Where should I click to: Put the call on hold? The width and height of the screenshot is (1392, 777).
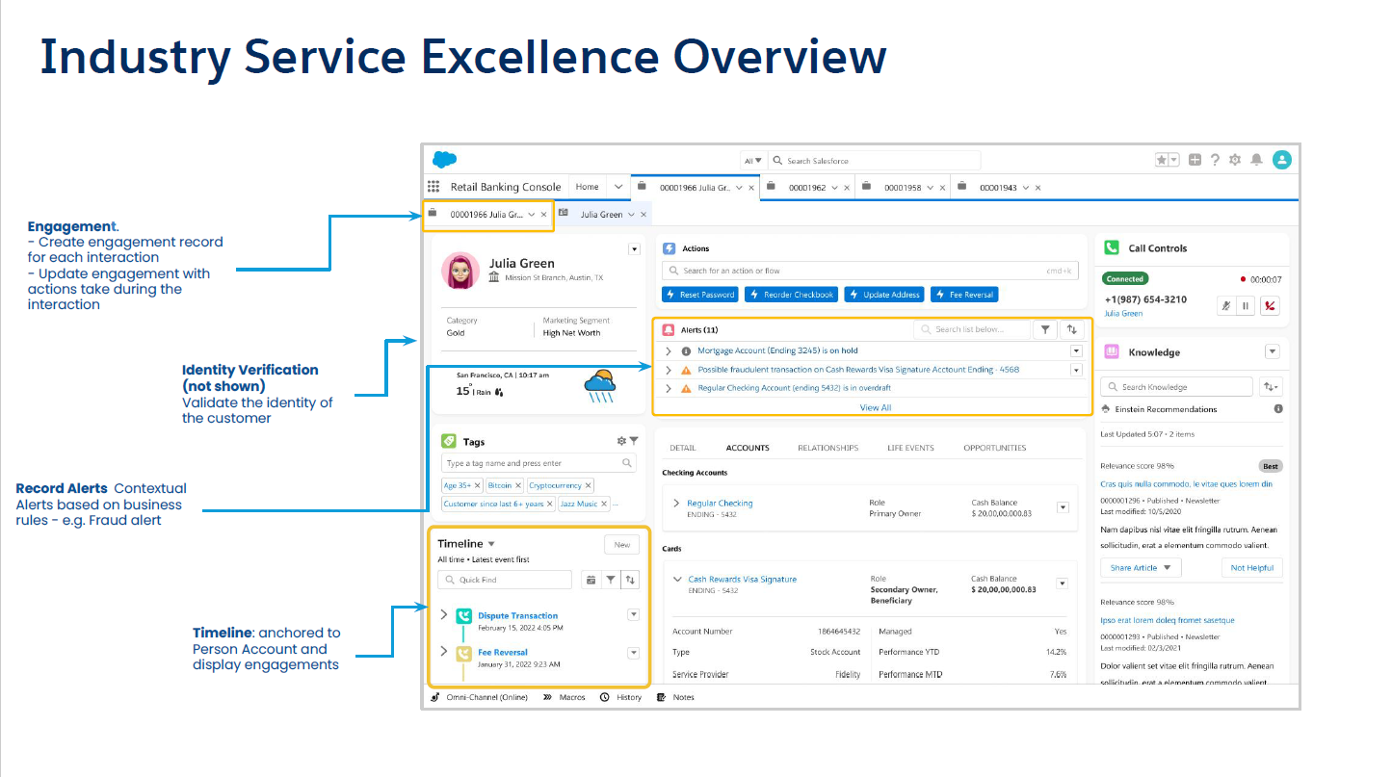[x=1246, y=306]
